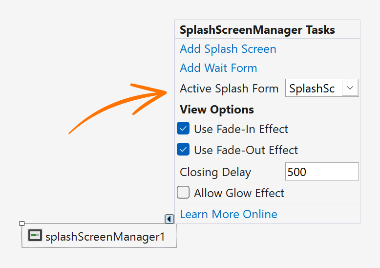Click the View Options section header
380x268 pixels.
(x=217, y=109)
